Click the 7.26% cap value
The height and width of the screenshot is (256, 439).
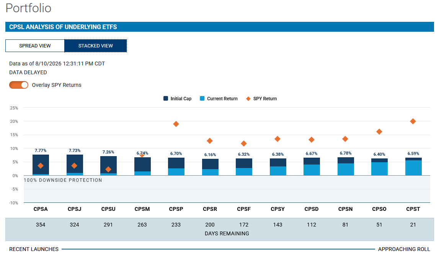(x=108, y=152)
